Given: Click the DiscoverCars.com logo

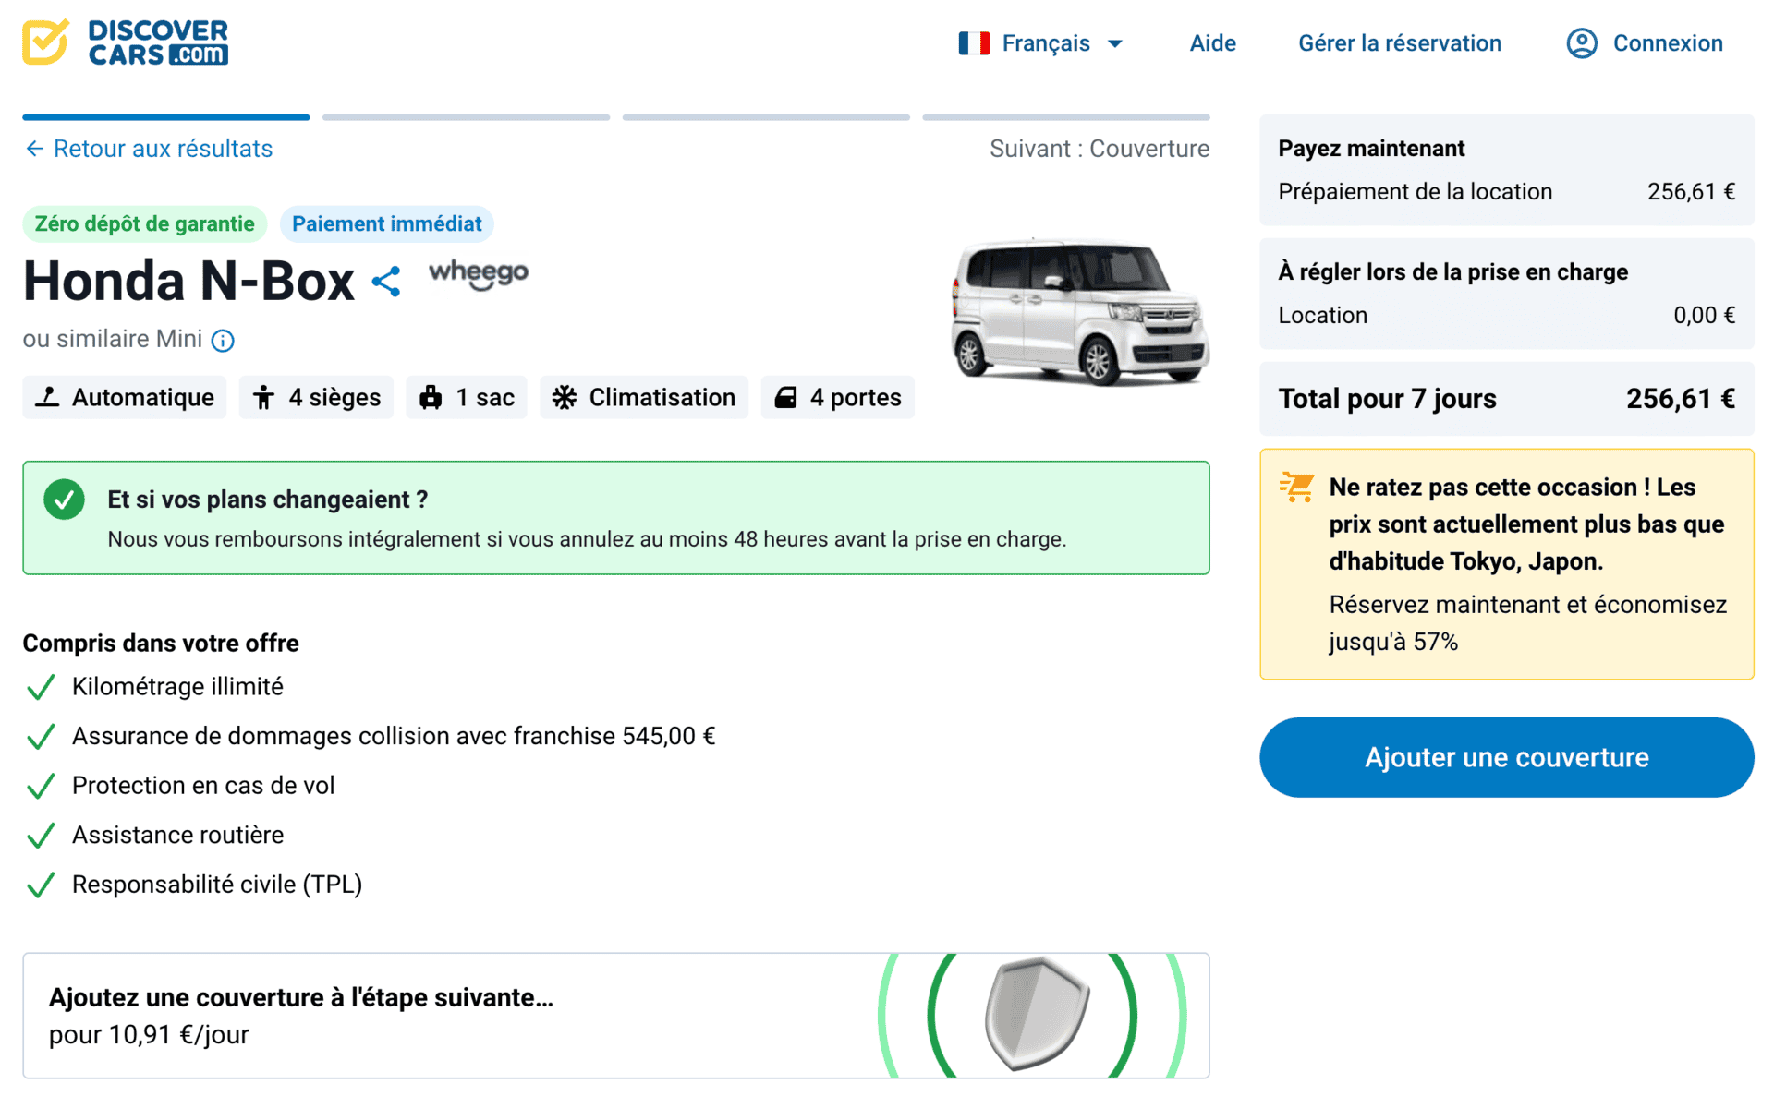Looking at the screenshot, I should (x=126, y=42).
